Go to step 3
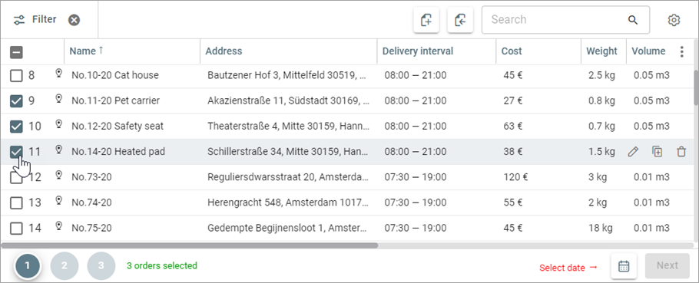Screen dimensions: 699x283 101,266
